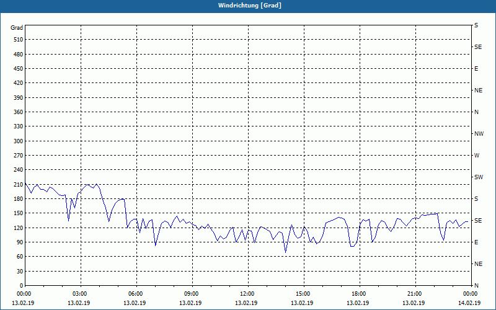Click the 03:00 time axis label
Screen dimensions: 496x310
coord(81,293)
